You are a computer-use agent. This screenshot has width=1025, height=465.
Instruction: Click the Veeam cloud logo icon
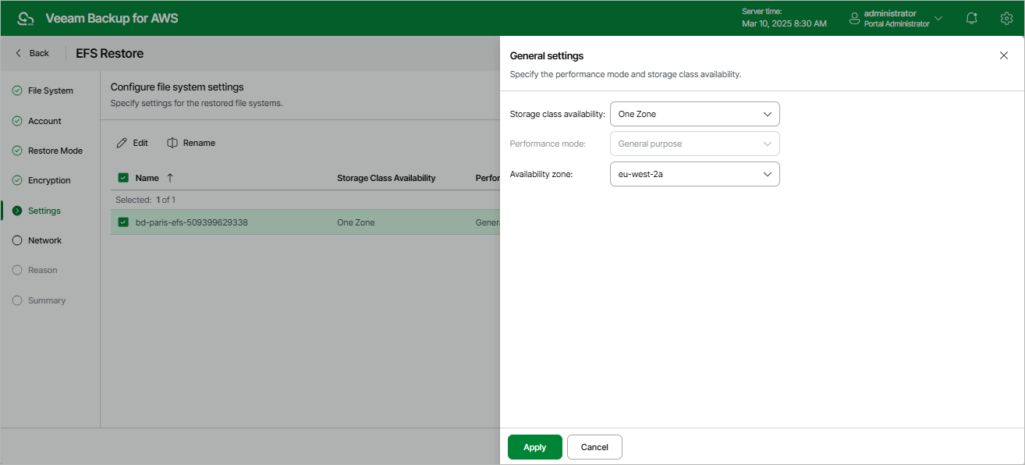[25, 18]
